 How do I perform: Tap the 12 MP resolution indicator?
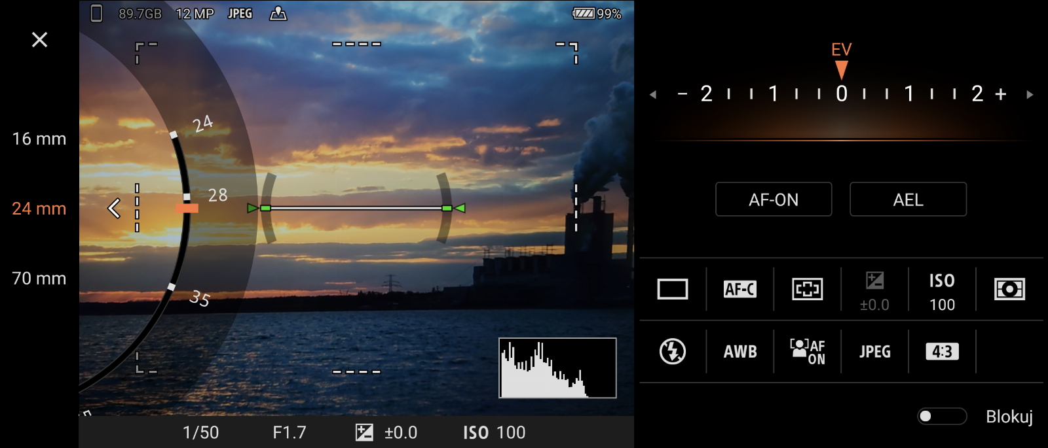(x=195, y=14)
